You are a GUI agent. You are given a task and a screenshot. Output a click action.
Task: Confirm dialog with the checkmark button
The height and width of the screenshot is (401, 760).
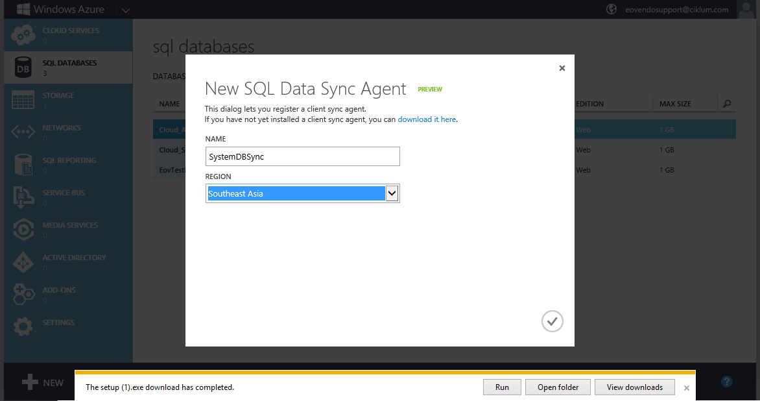(x=552, y=321)
